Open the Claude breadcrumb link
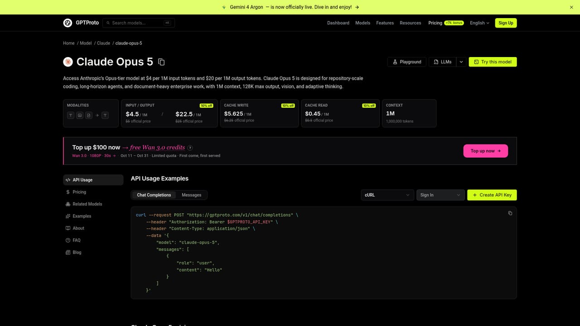The width and height of the screenshot is (580, 326). (103, 43)
